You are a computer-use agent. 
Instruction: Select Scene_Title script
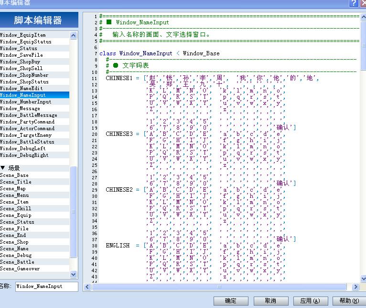tap(34, 182)
